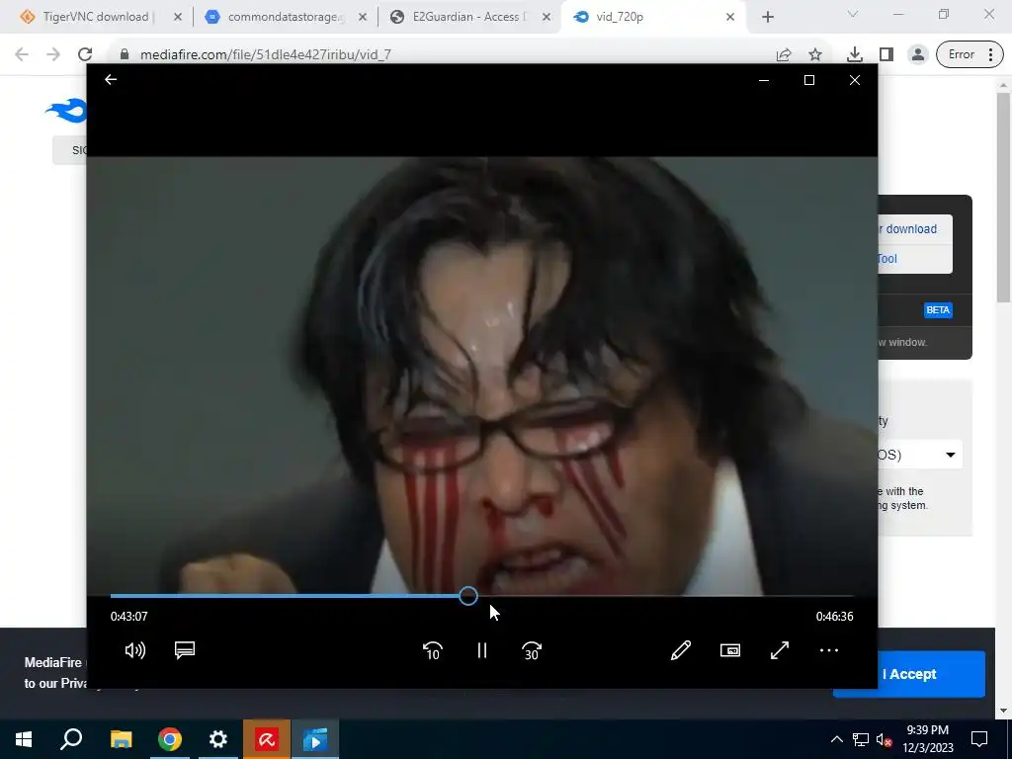Open the Avira antivirus taskbar icon

click(x=267, y=739)
